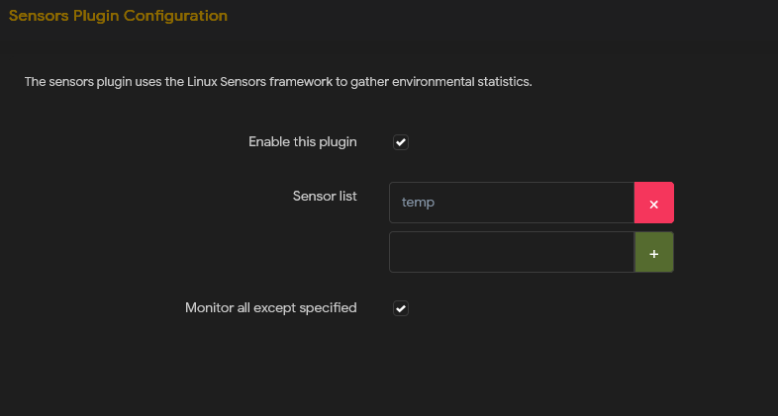The width and height of the screenshot is (778, 416).
Task: Click the checkmark next to Enable this plugin
Action: pyautogui.click(x=401, y=142)
